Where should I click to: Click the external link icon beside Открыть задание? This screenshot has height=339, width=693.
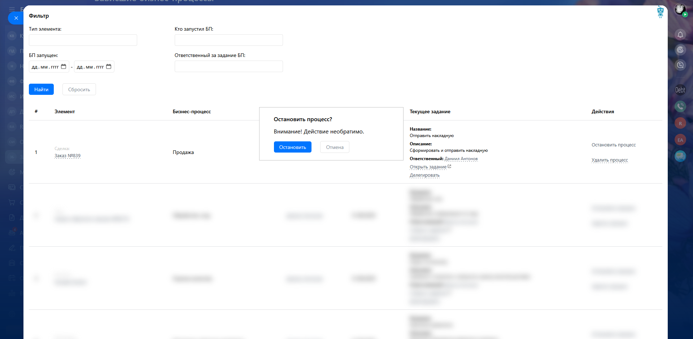click(x=449, y=166)
